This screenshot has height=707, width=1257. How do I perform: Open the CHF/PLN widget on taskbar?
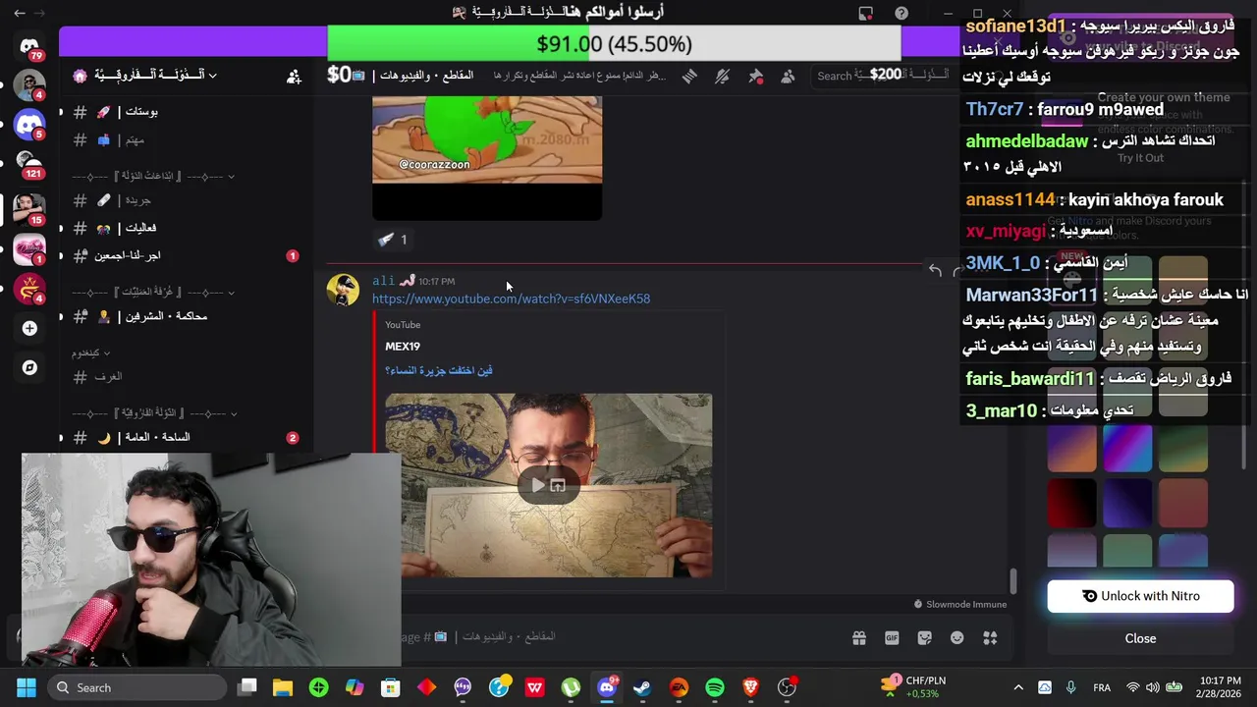coord(911,687)
